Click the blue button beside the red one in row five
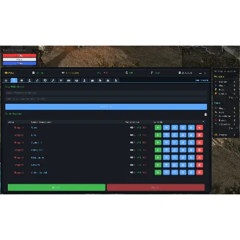This screenshot has height=240, width=240. (x=191, y=157)
